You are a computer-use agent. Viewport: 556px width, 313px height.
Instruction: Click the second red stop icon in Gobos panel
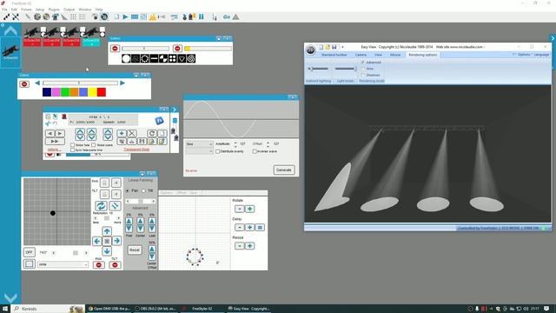click(177, 49)
